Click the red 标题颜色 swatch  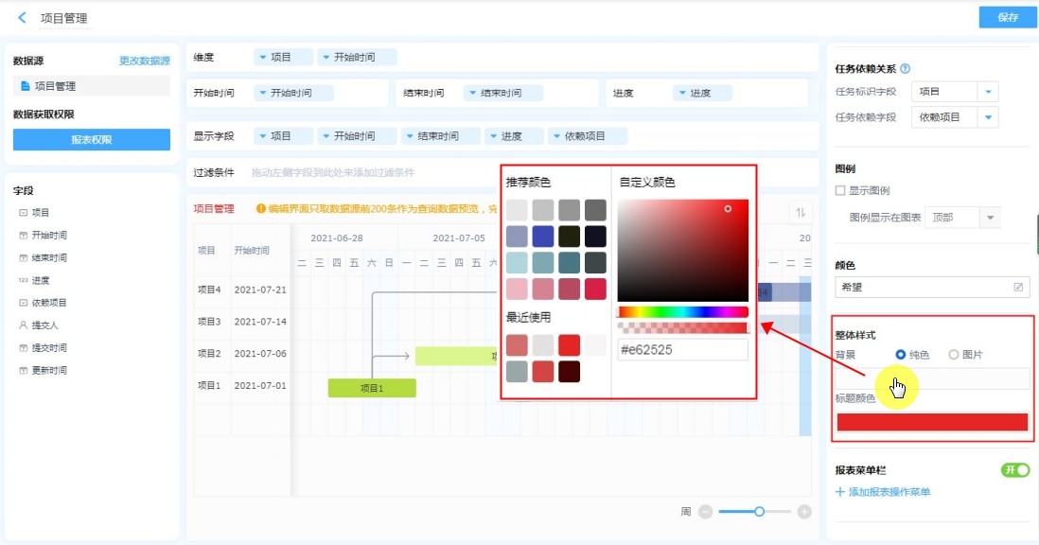pyautogui.click(x=932, y=422)
